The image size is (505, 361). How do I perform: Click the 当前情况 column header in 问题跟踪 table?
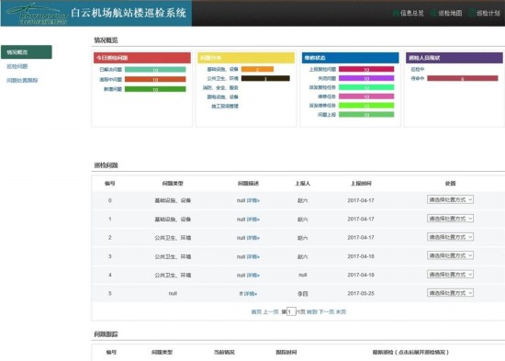click(x=224, y=353)
